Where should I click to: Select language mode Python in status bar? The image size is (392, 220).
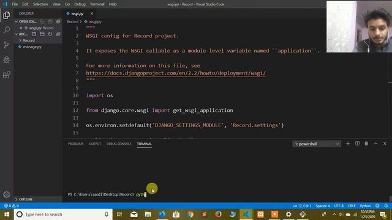pyautogui.click(x=365, y=206)
